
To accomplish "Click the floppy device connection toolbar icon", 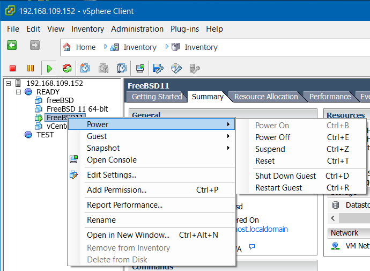I will (158, 69).
